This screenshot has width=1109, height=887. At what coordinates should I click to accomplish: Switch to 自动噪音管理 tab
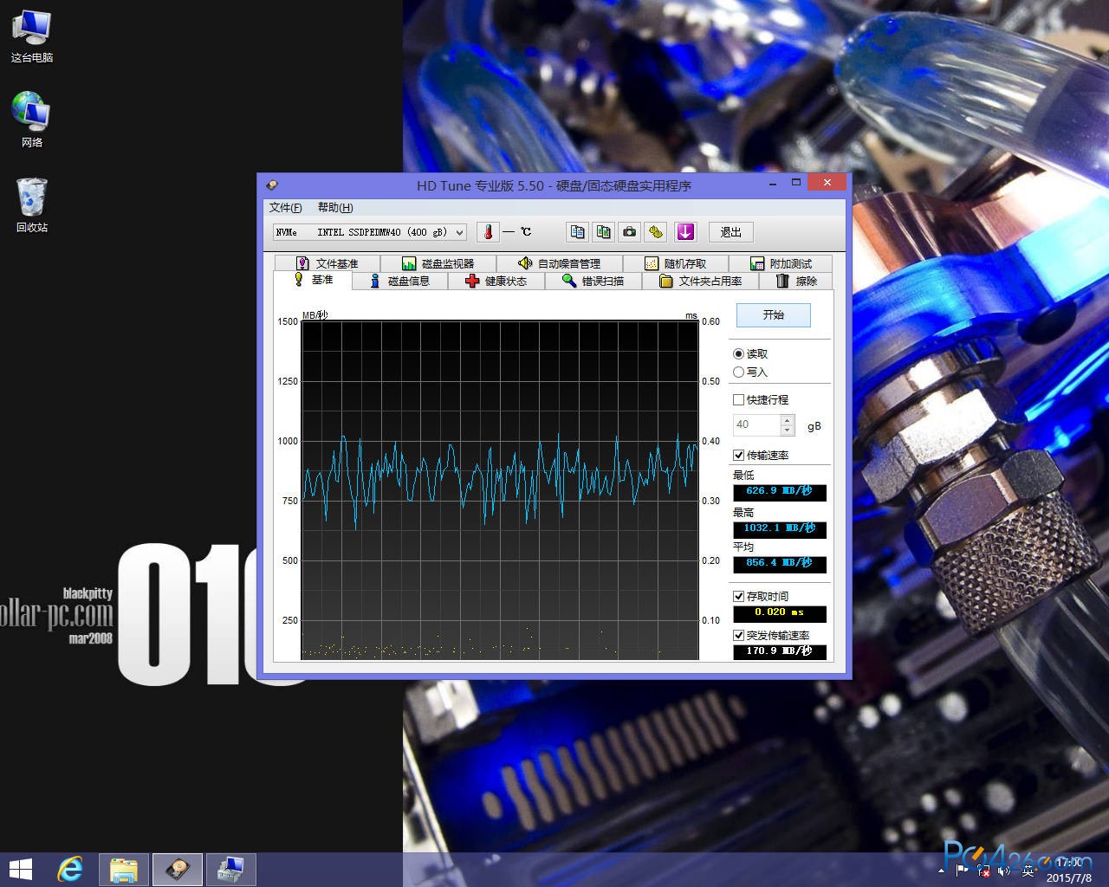559,263
